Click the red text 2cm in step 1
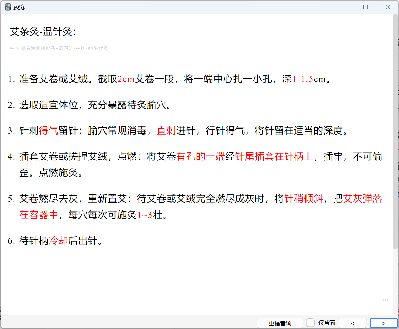The image size is (399, 329). tap(126, 79)
